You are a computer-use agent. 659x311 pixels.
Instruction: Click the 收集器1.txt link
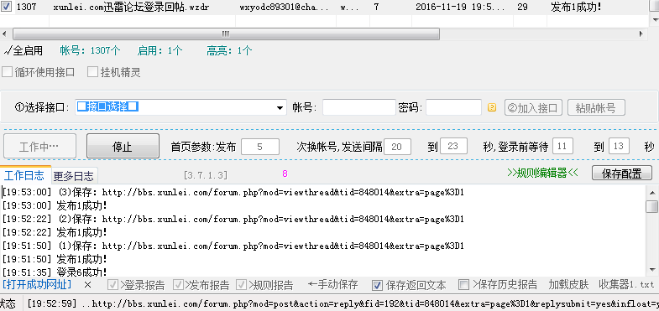point(626,285)
